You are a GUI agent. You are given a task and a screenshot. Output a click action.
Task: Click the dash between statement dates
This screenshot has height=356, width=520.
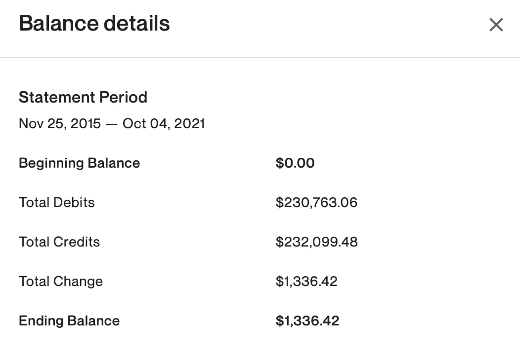tap(112, 124)
